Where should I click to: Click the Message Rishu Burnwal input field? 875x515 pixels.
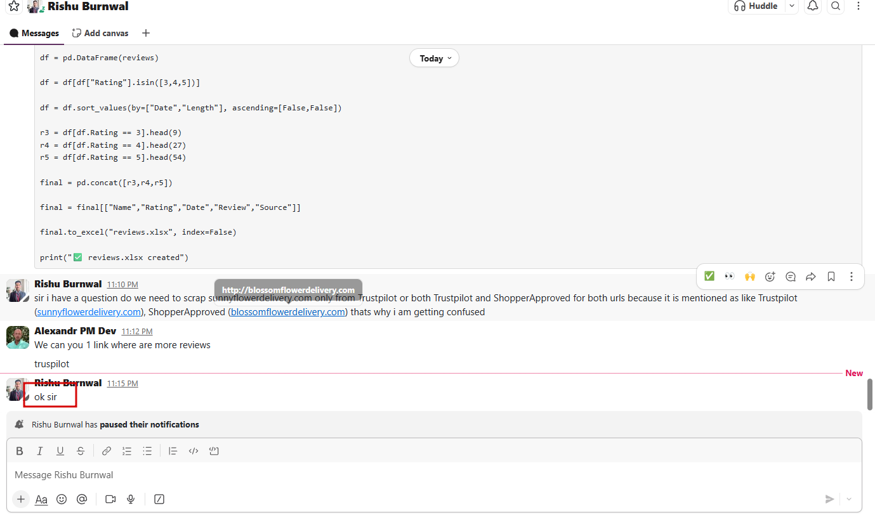coord(381,475)
